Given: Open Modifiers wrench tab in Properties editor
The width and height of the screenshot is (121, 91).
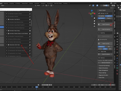Looking at the screenshot, I should 117,58.
